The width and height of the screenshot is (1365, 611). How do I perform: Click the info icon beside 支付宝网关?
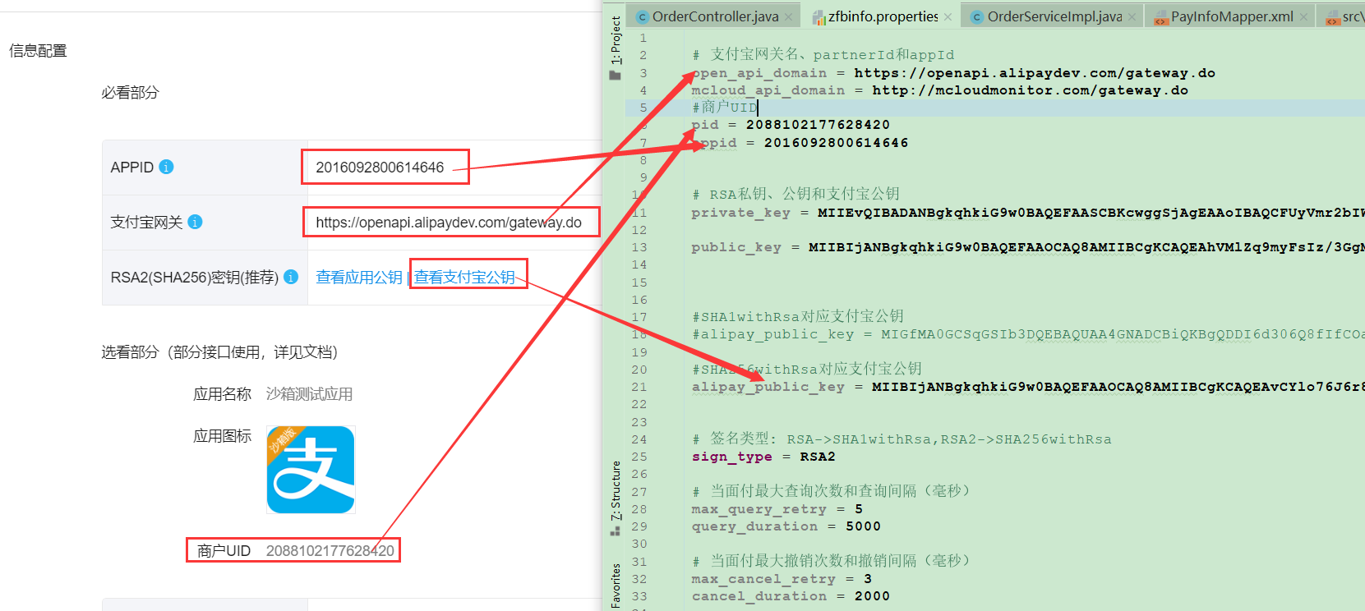pos(195,222)
